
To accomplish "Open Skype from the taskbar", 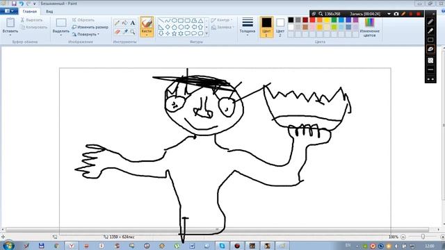I will coord(222,246).
